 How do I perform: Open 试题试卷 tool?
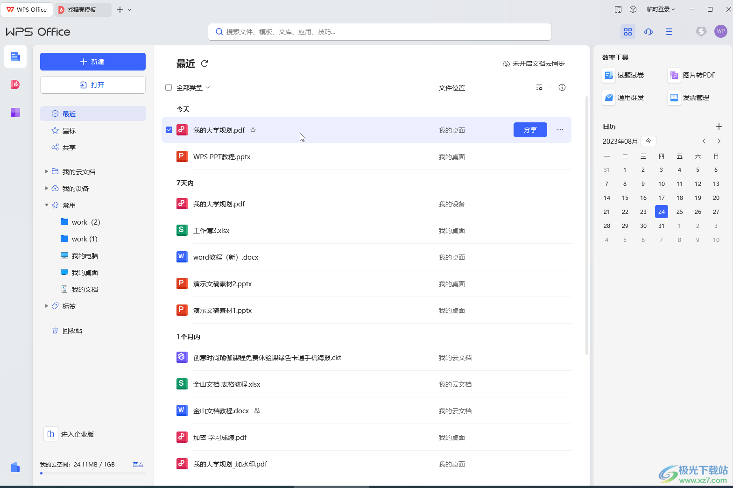pos(623,75)
